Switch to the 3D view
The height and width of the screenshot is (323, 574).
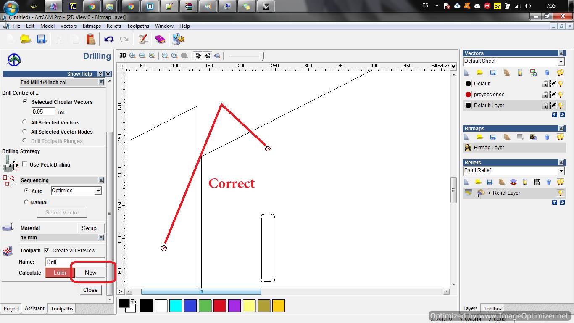pyautogui.click(x=123, y=56)
